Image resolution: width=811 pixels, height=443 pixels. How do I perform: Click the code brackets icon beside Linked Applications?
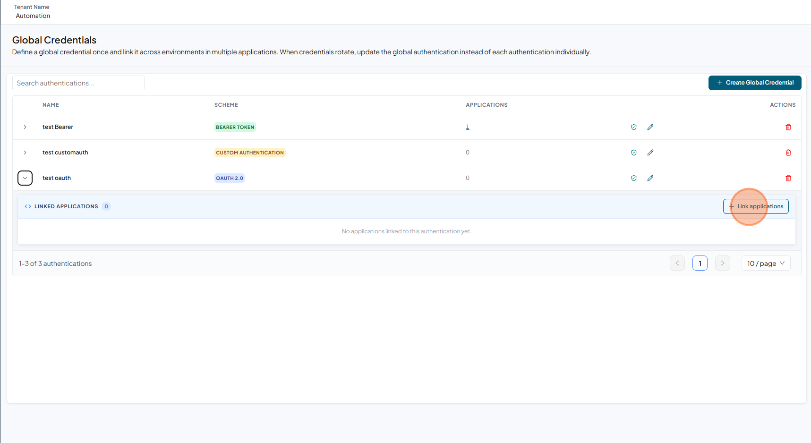click(x=28, y=206)
